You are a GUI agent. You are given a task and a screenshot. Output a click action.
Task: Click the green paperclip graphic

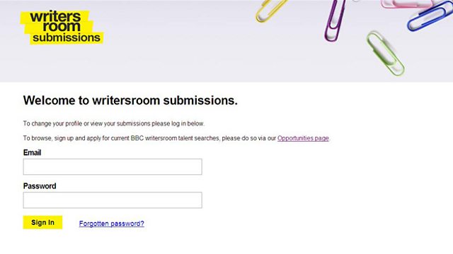click(x=385, y=53)
